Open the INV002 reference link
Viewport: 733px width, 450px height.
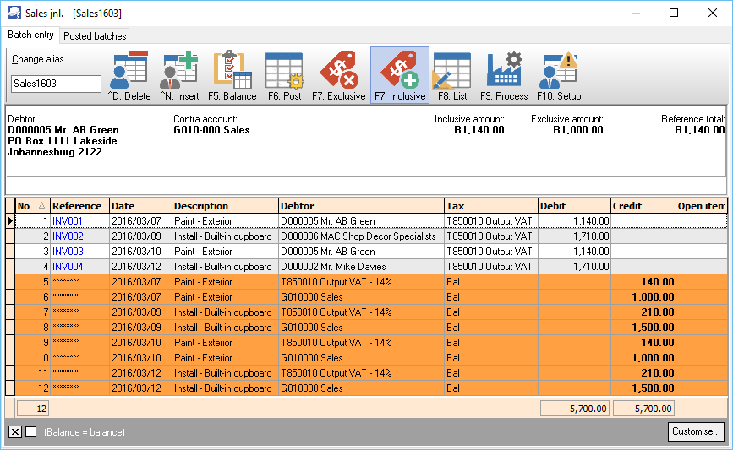pyautogui.click(x=68, y=236)
